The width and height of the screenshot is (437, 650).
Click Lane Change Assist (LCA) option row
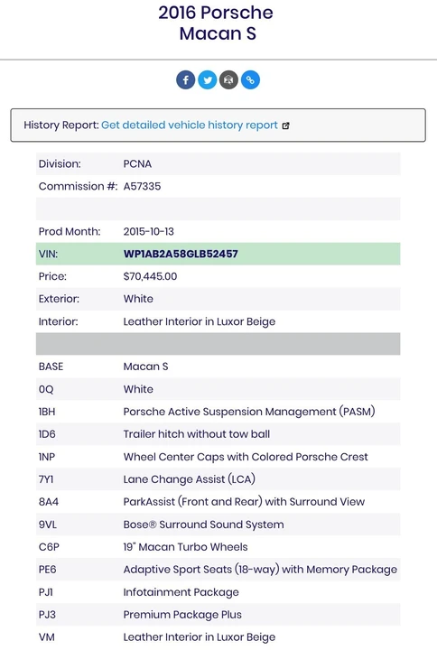pos(218,479)
